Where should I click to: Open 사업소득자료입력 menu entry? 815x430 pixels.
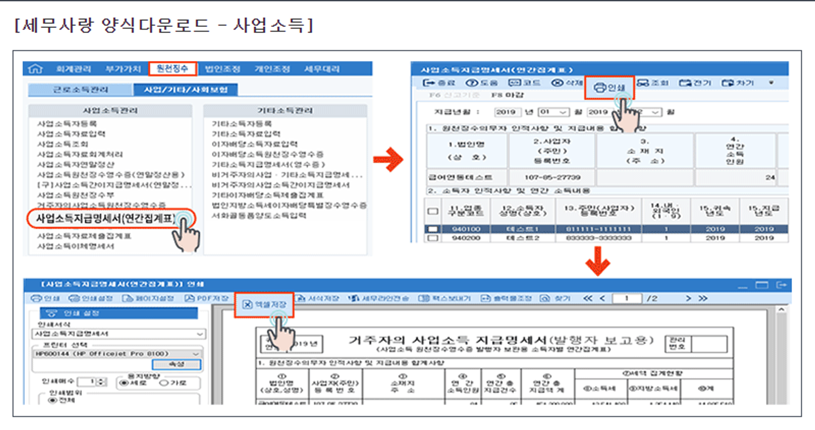(71, 134)
